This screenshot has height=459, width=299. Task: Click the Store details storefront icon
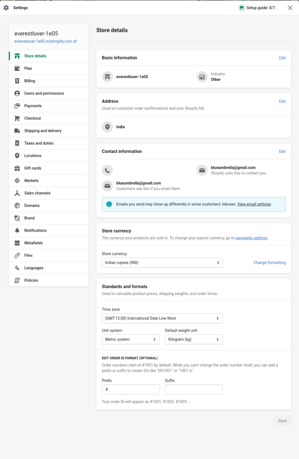click(x=17, y=56)
